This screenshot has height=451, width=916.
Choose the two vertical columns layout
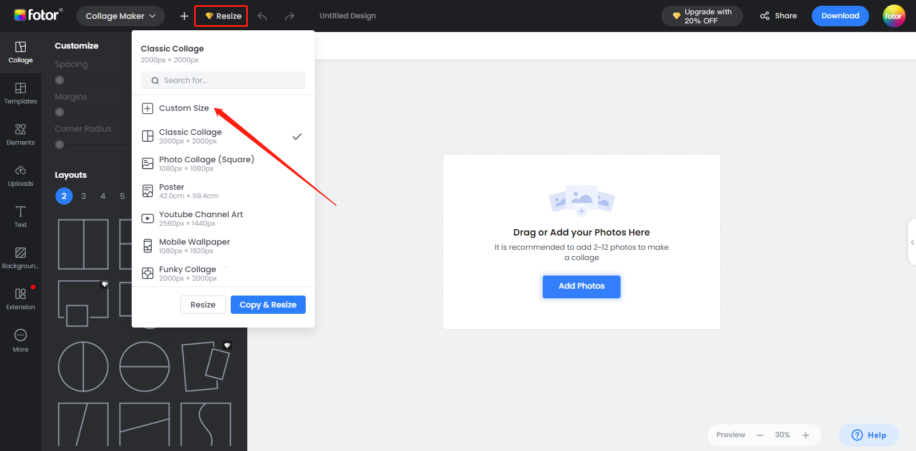pyautogui.click(x=84, y=244)
